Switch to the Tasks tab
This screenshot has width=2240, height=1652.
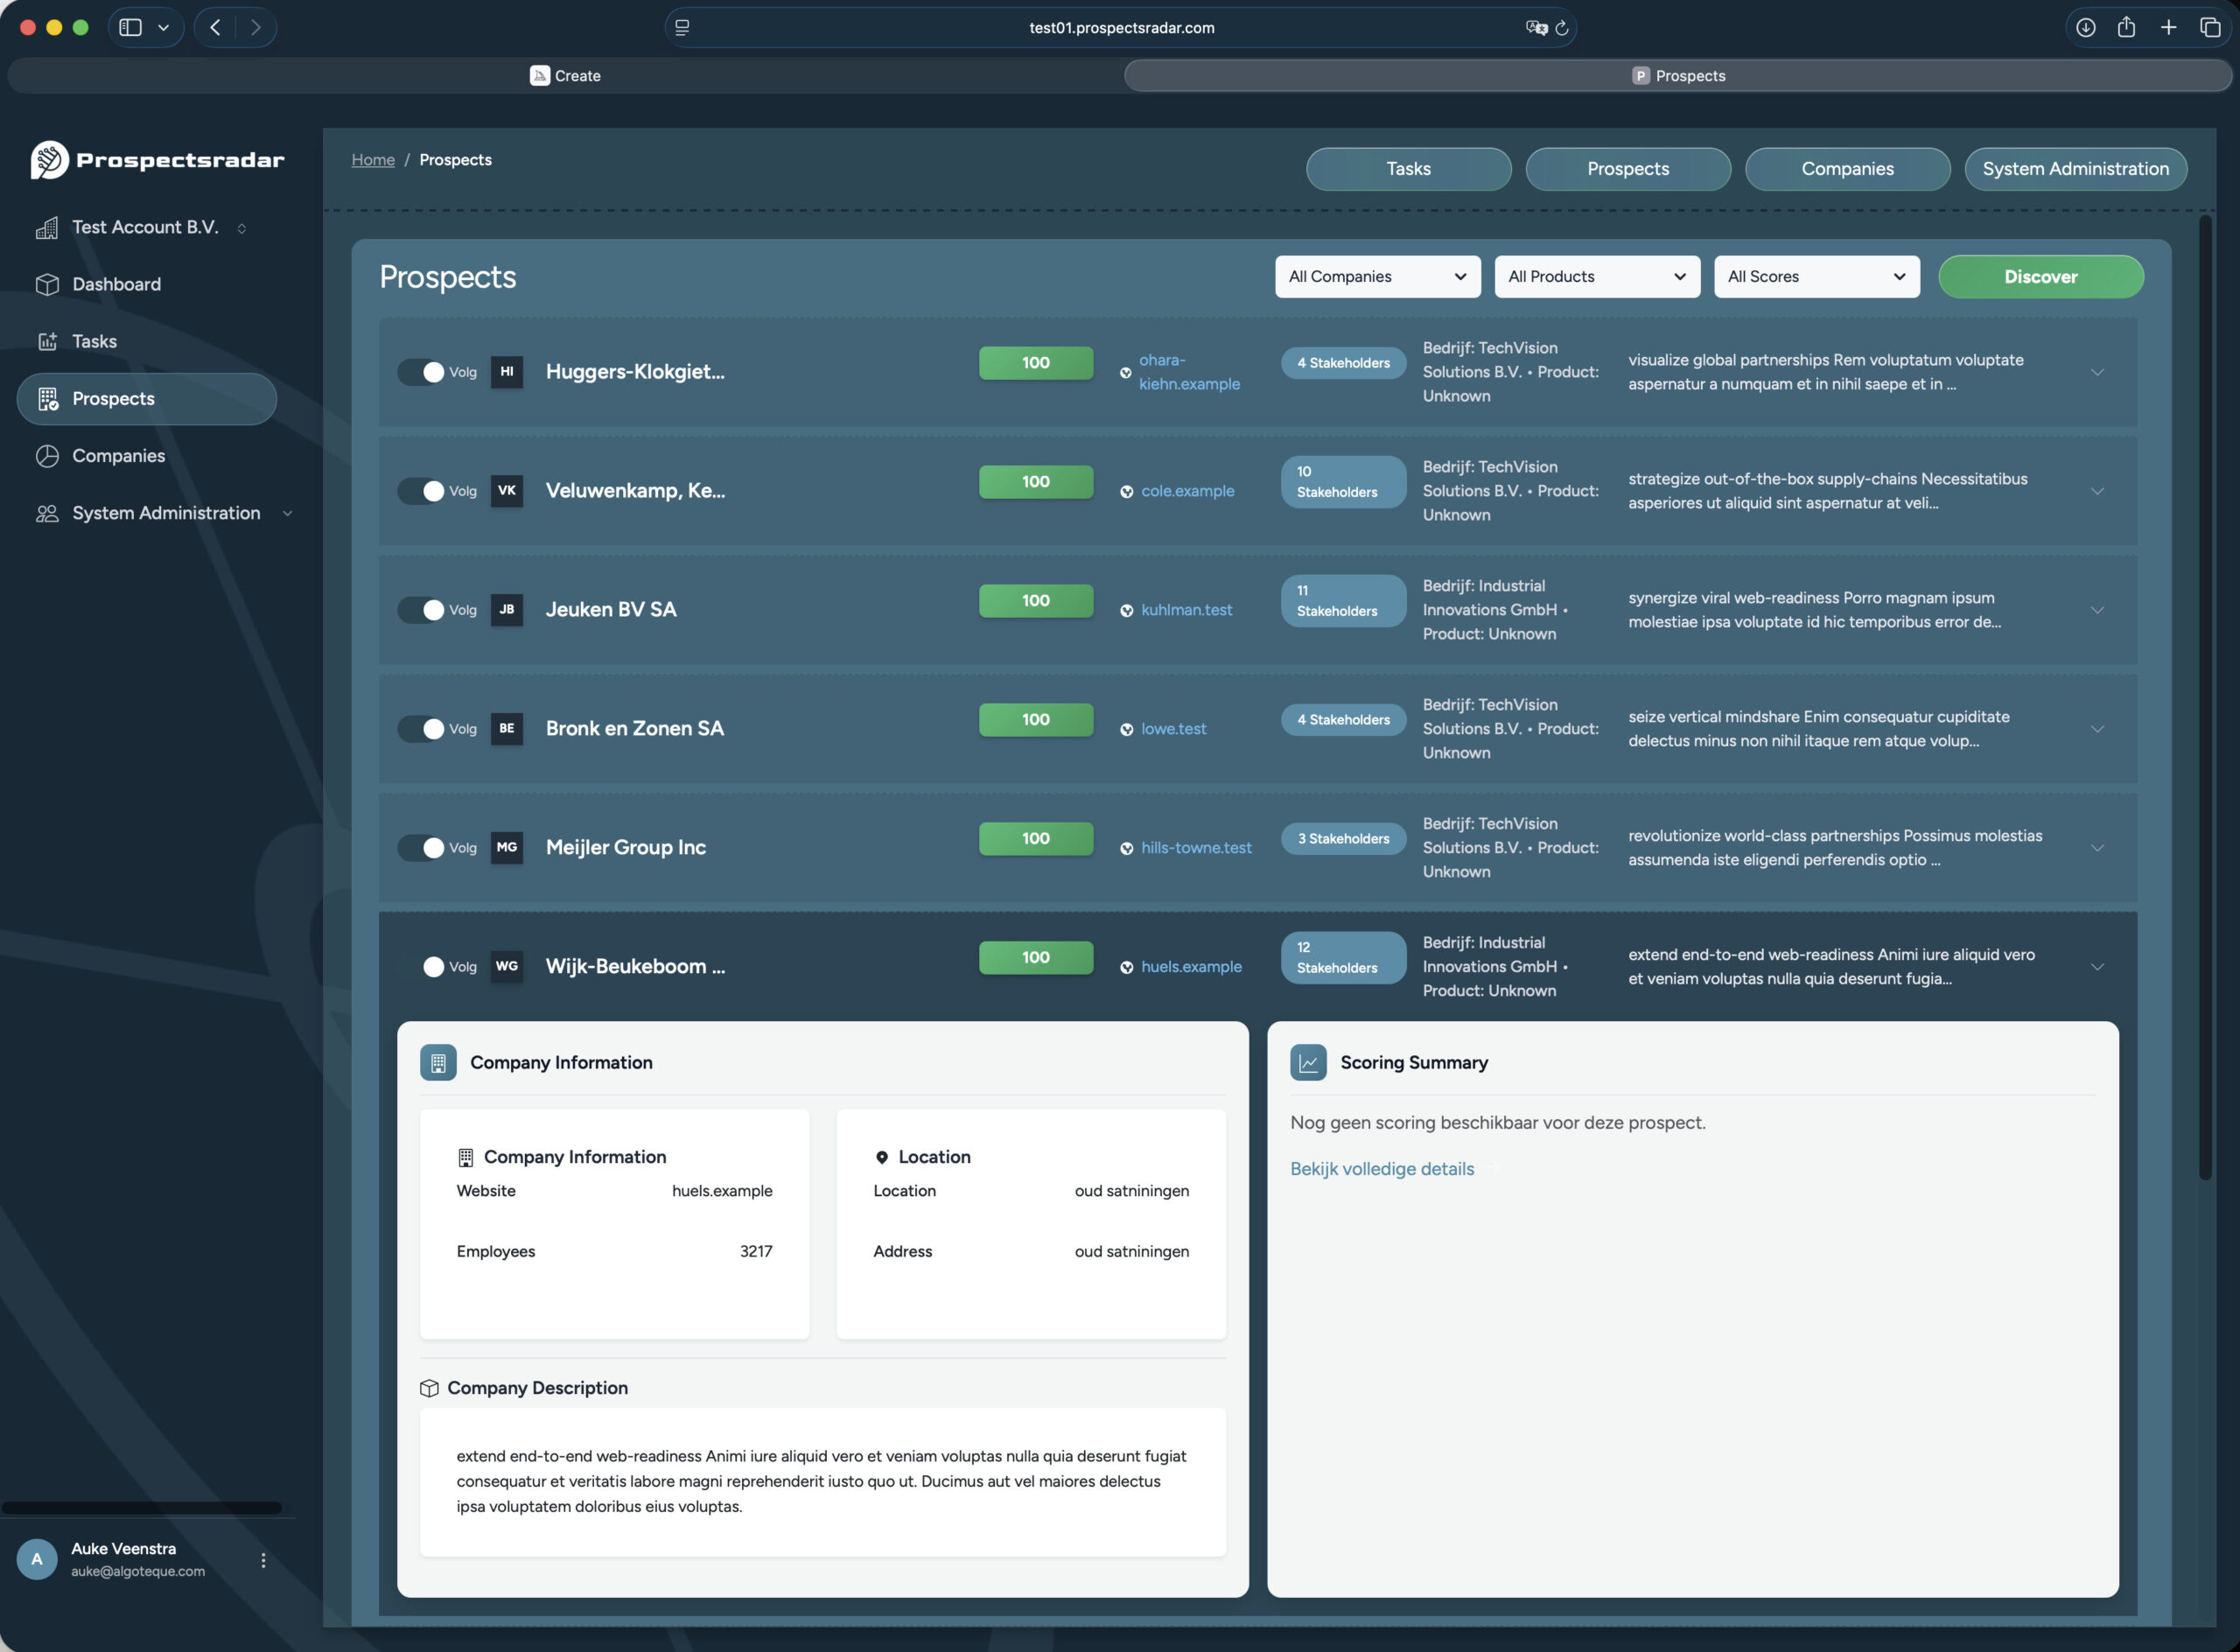1407,168
